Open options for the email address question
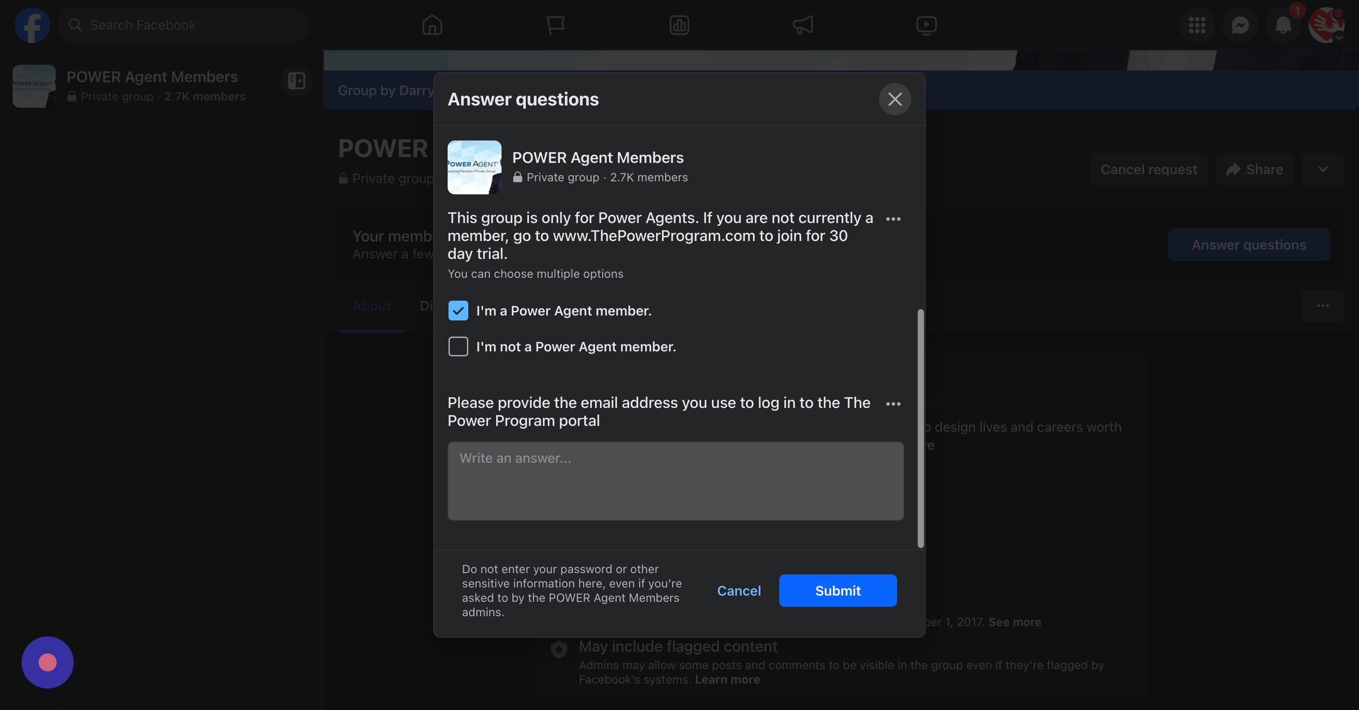 [893, 403]
